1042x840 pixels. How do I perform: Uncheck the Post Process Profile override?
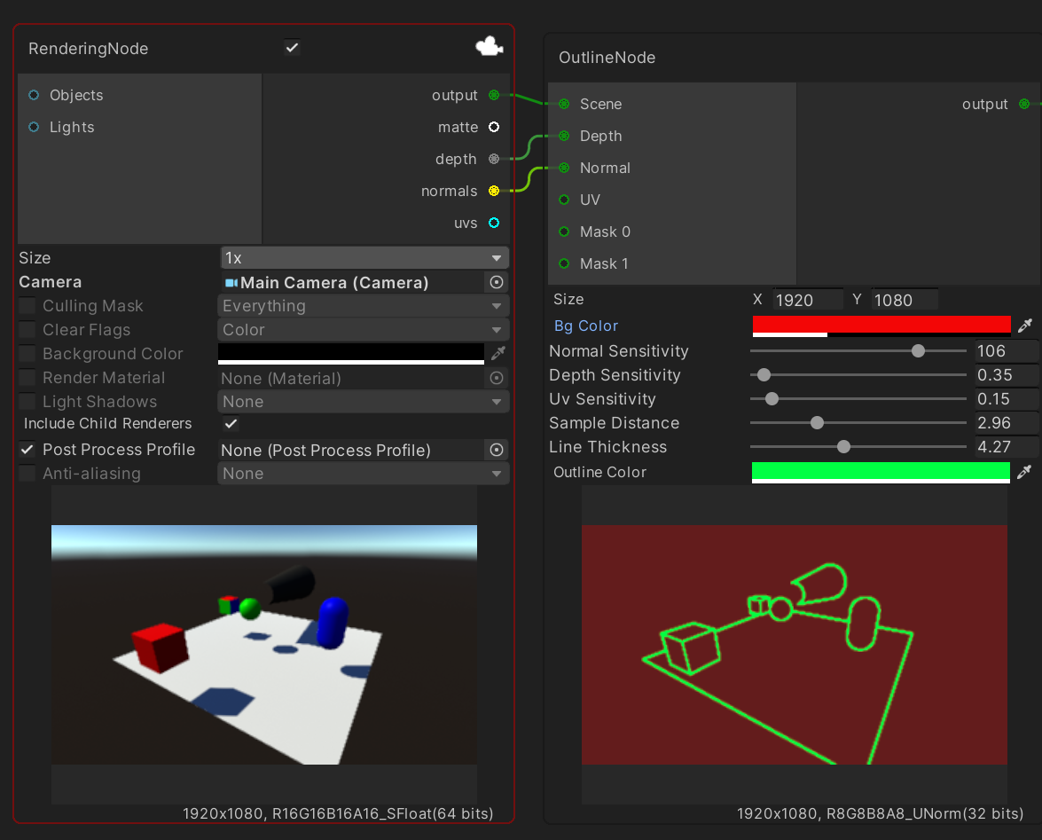click(x=27, y=450)
